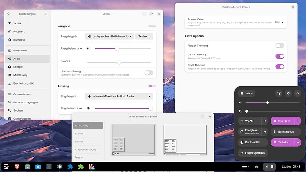306x172 pixels.
Task: Open the Eingabegerät Internes Mikrofon dropdown
Action: point(119,96)
